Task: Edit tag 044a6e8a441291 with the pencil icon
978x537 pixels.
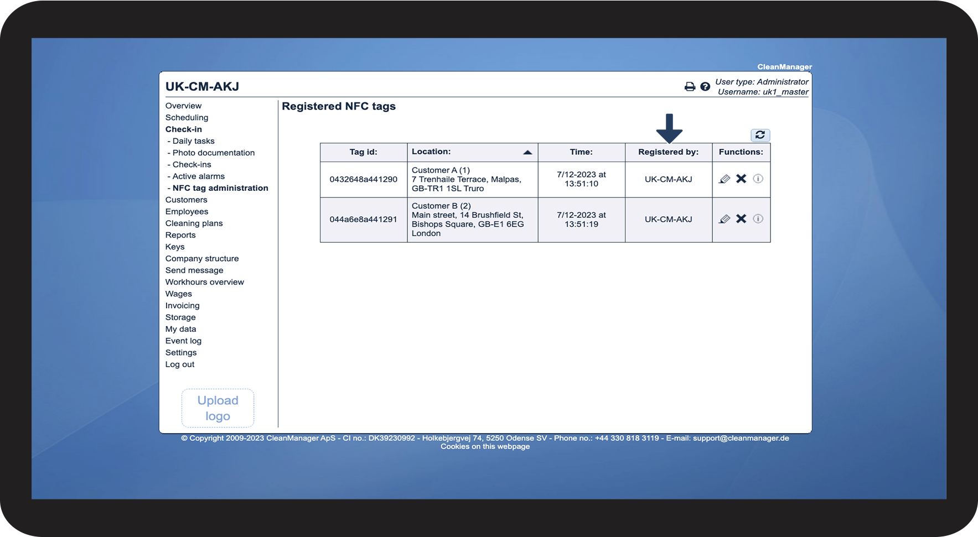Action: click(725, 219)
